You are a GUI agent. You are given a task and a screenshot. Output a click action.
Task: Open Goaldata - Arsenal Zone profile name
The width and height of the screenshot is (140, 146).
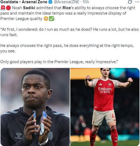[x=24, y=2]
